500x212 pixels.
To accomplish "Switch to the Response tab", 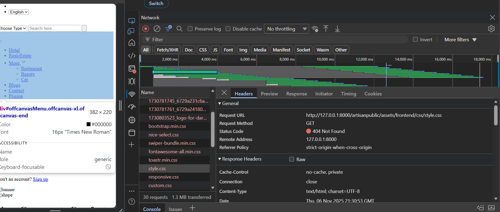I will (297, 94).
